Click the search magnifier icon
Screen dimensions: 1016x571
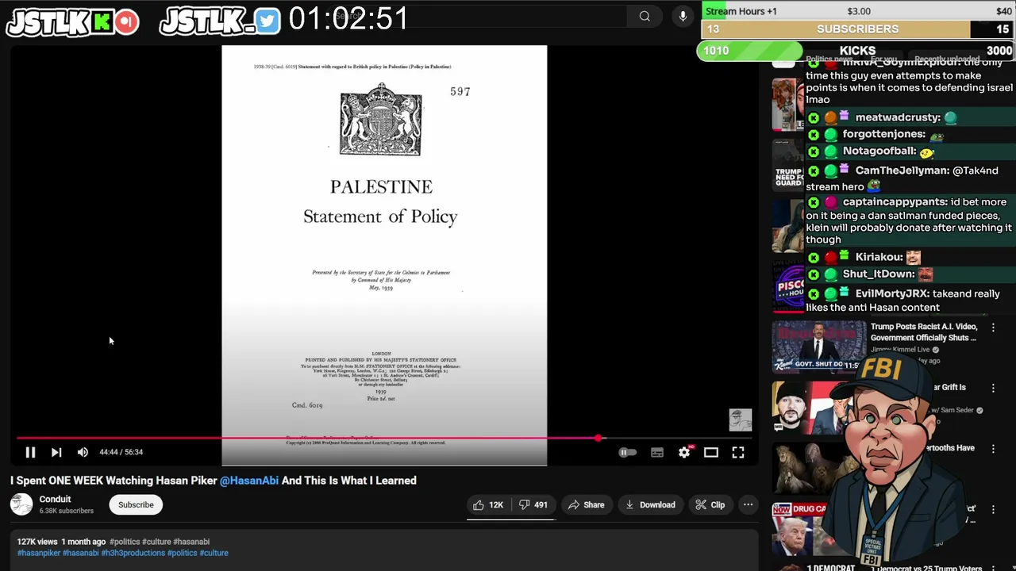(645, 16)
